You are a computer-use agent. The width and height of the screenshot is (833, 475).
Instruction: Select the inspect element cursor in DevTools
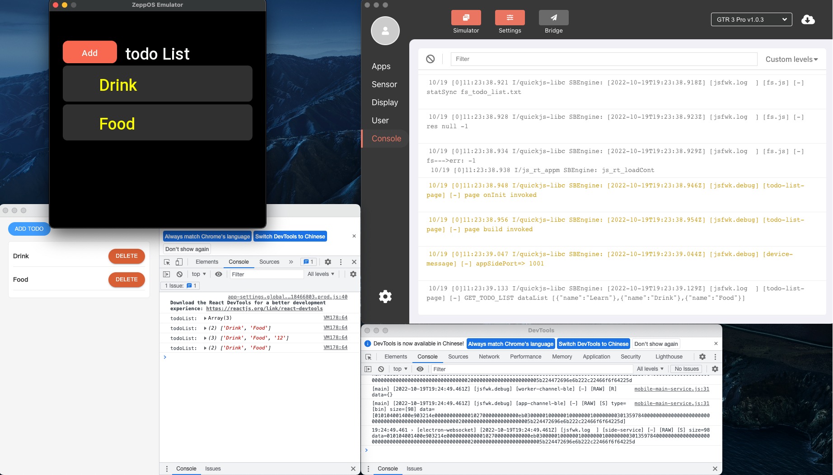pyautogui.click(x=167, y=262)
